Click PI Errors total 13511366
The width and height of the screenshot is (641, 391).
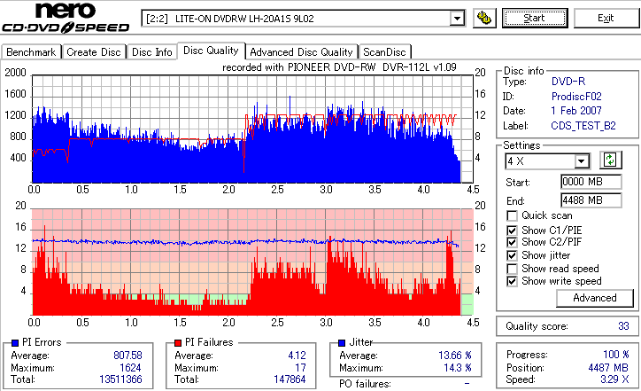120,379
